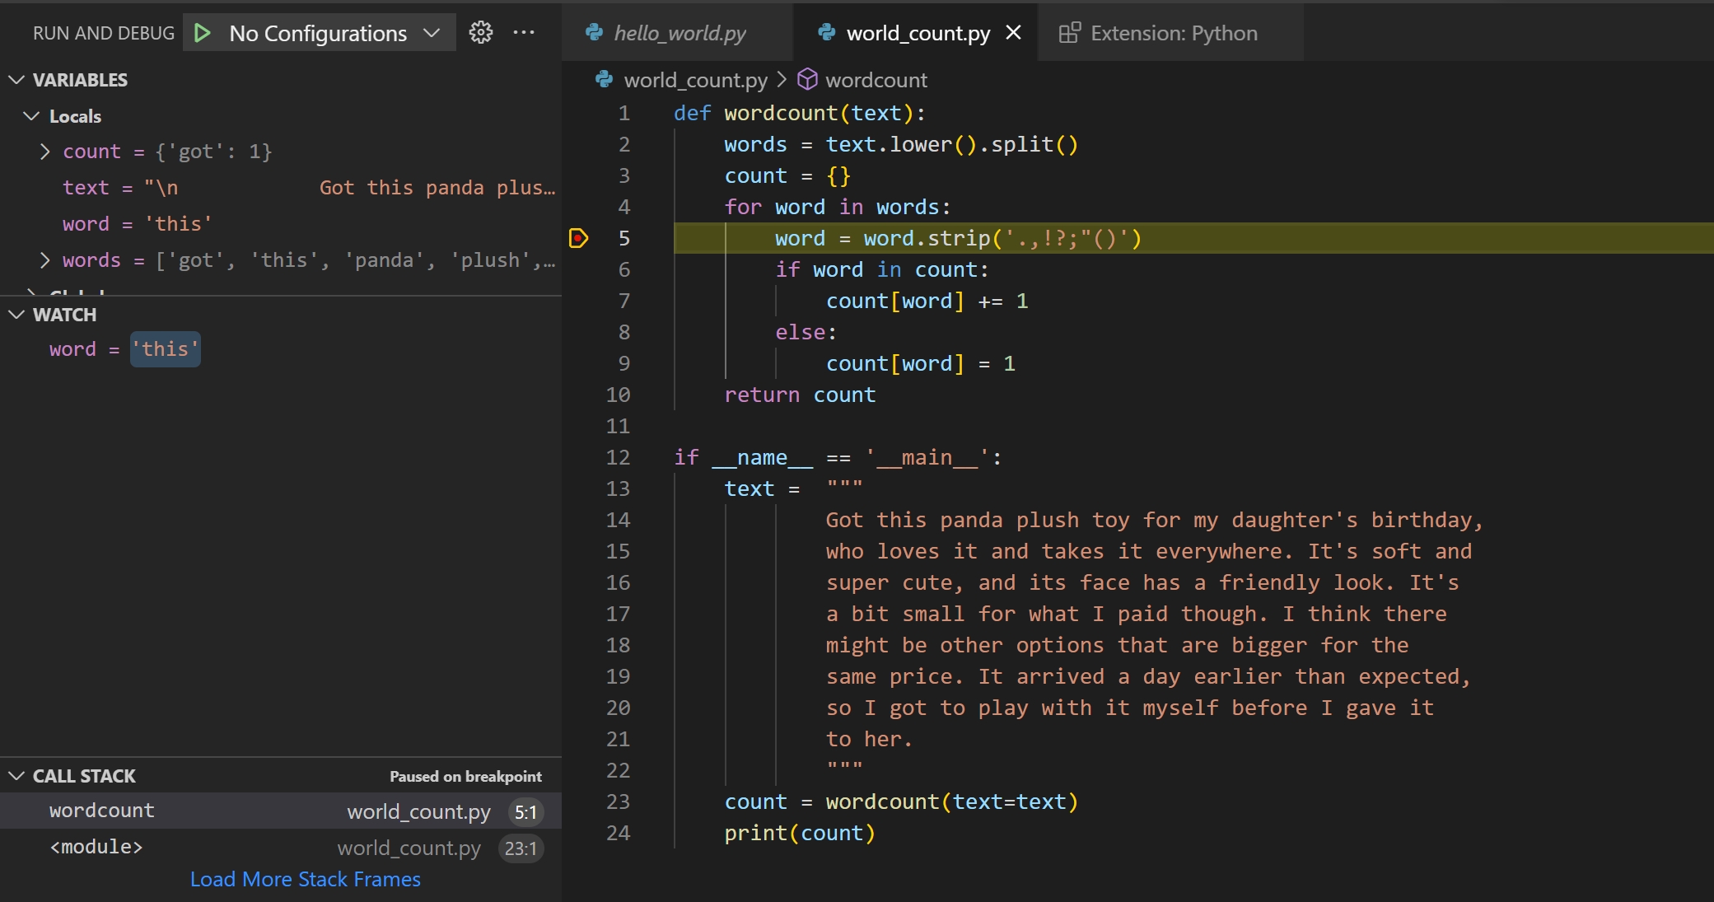This screenshot has height=902, width=1714.
Task: Click the Load More Stack Frames link
Action: (x=305, y=879)
